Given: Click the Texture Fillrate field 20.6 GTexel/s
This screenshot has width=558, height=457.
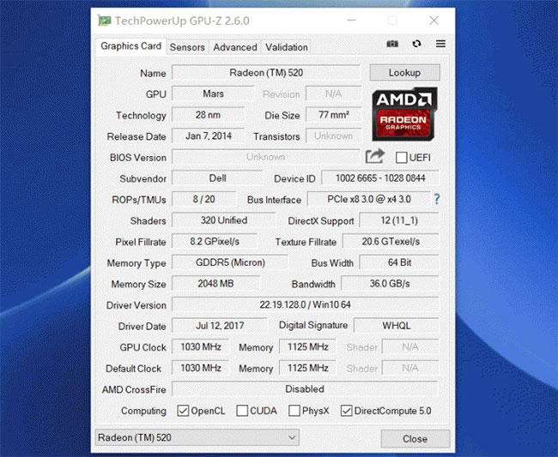Looking at the screenshot, I should 391,242.
